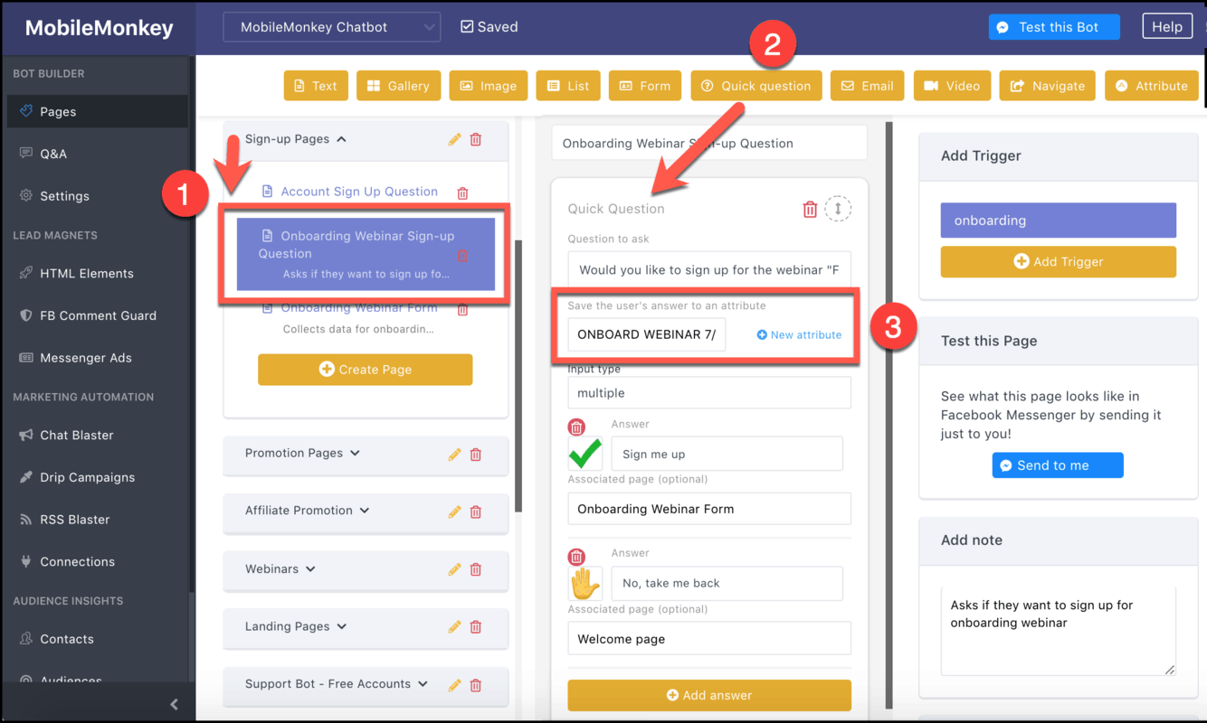Screen dimensions: 1207x723
Task: Click the Question to ask field
Action: (x=709, y=269)
